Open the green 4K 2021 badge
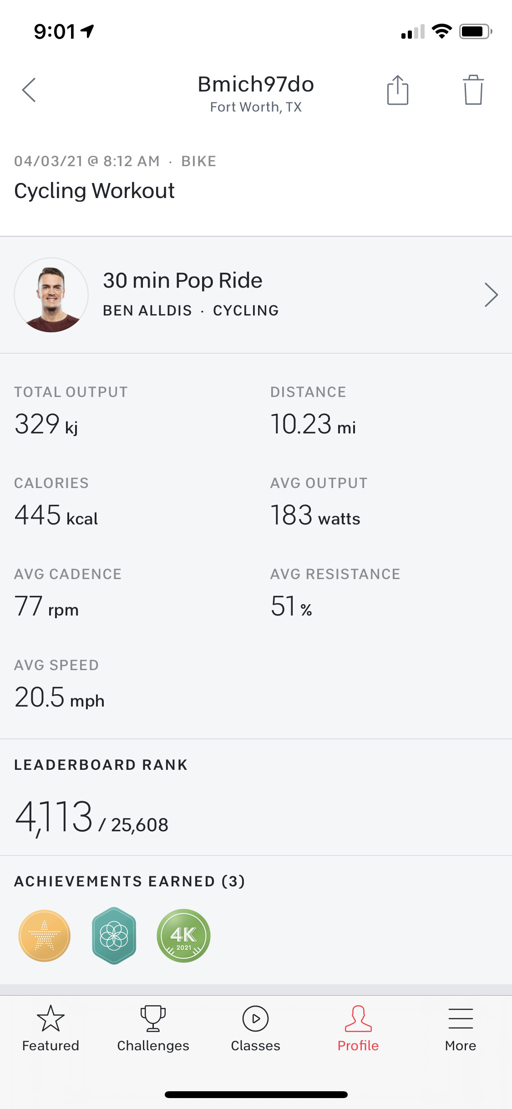Viewport: 512px width, 1109px height. (183, 936)
